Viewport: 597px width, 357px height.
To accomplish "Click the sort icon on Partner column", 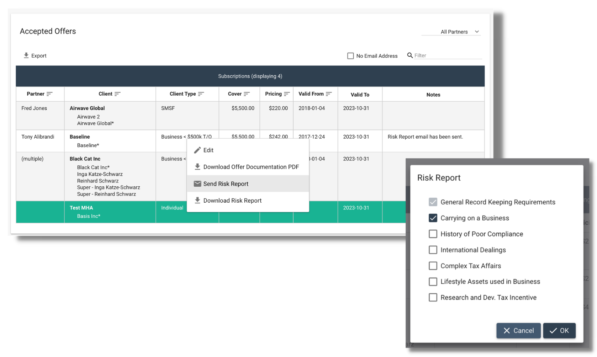I will tap(51, 94).
